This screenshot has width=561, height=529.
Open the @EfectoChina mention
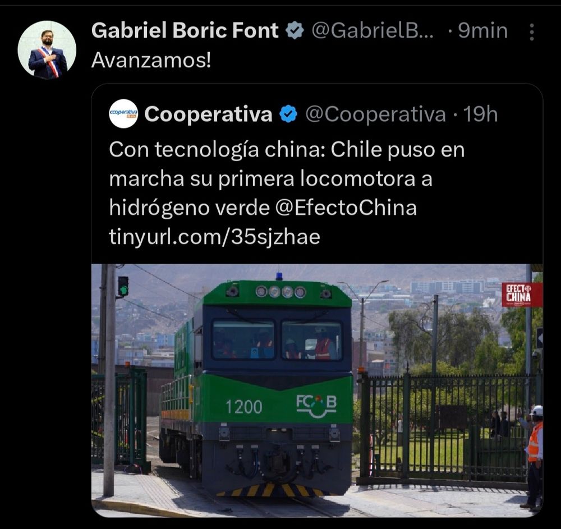coord(346,208)
